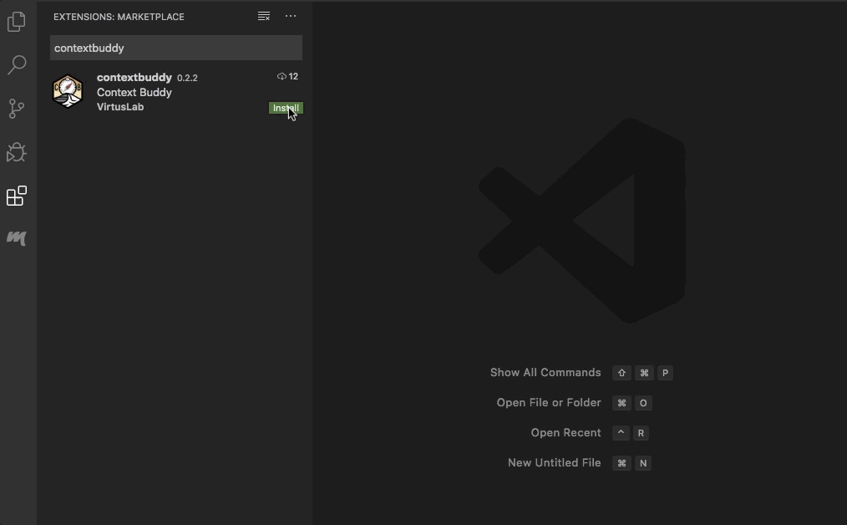Open the Search view in activity bar
This screenshot has width=847, height=525.
point(17,65)
